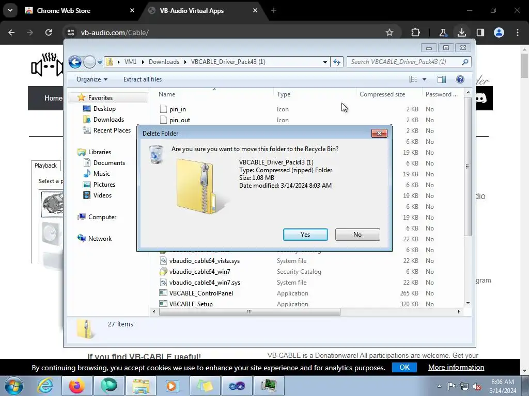
Task: Accept cookies with OK button
Action: pos(404,367)
